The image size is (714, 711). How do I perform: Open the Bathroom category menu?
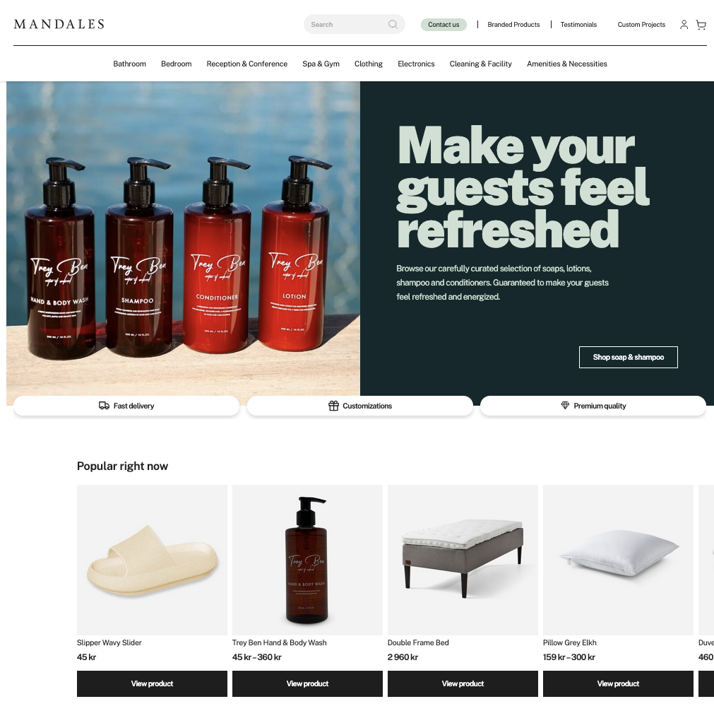pos(130,64)
